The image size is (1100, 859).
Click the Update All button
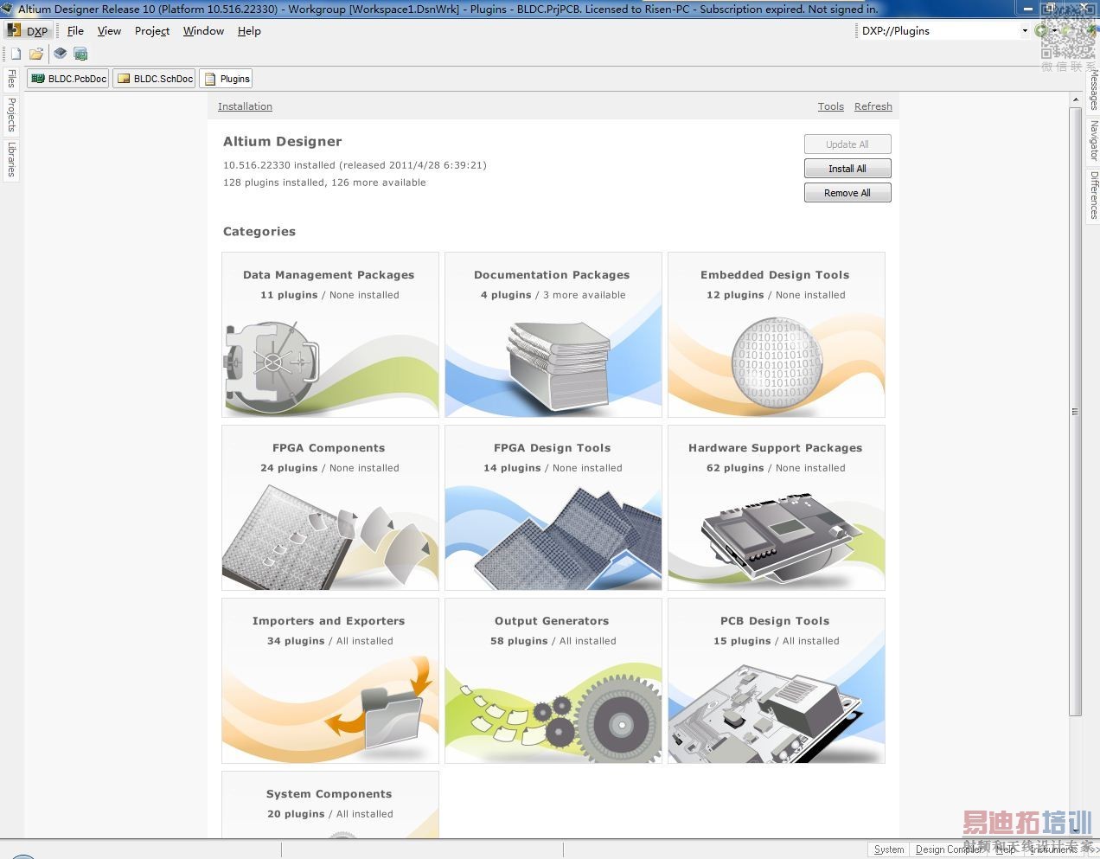[847, 144]
